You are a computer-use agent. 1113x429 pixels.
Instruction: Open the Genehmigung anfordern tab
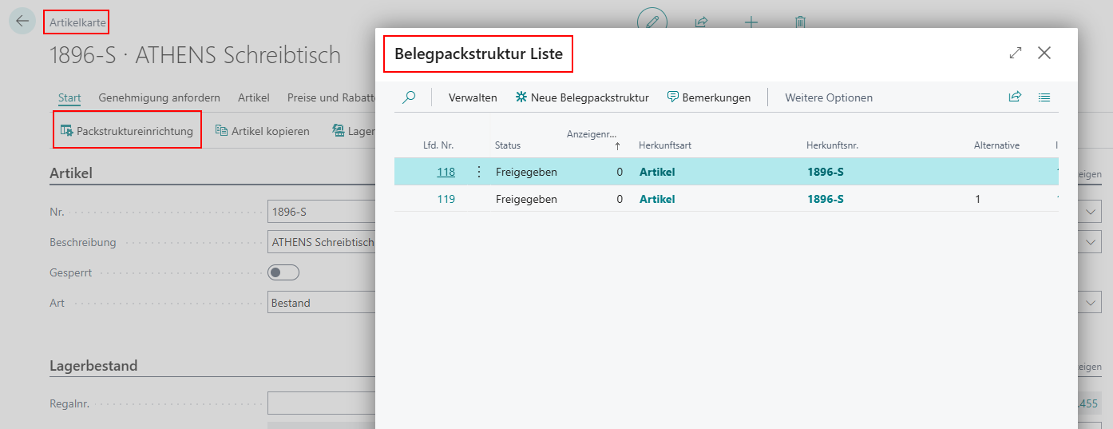click(160, 97)
